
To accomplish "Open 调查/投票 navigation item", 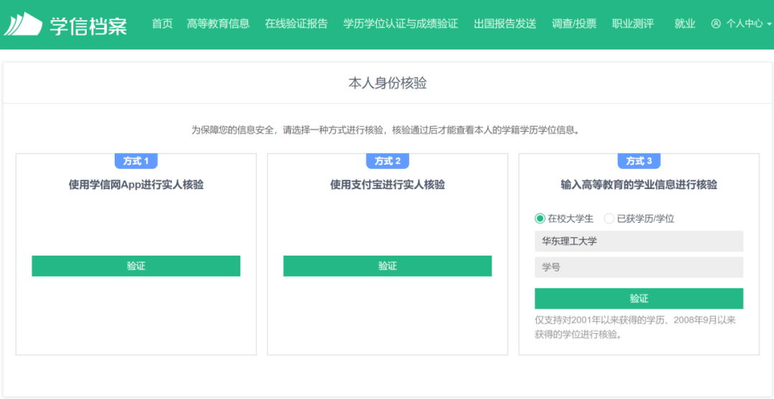I will [x=573, y=24].
